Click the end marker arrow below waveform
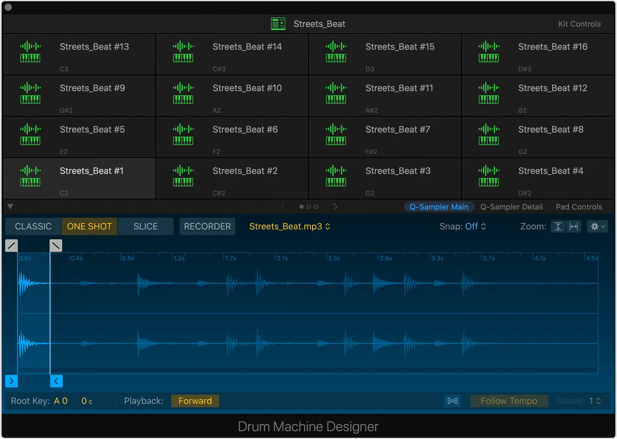617x439 pixels. 56,381
